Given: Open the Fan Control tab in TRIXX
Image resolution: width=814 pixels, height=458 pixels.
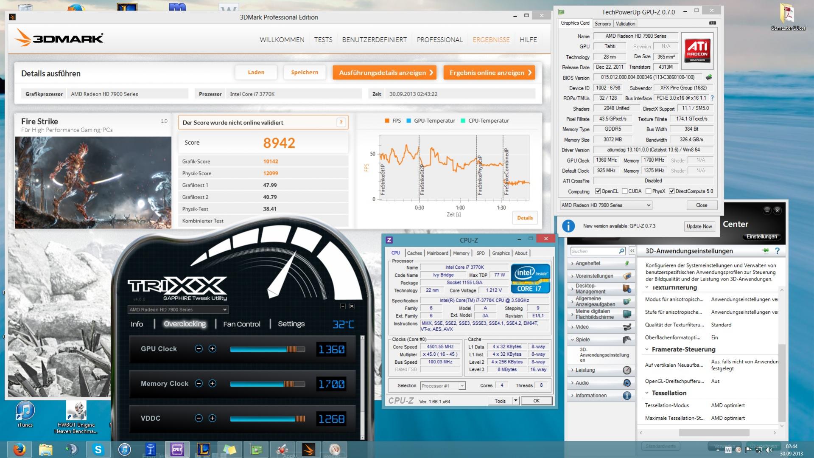Looking at the screenshot, I should click(242, 324).
